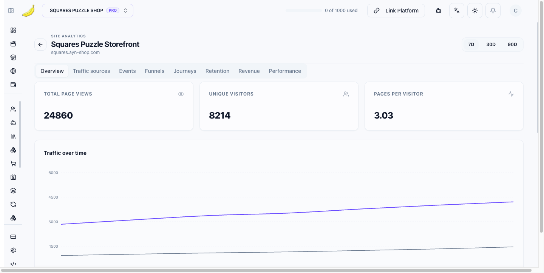Screen dimensions: 544x273
Task: Open the settings gear icon in the sidebar
Action: 13,250
